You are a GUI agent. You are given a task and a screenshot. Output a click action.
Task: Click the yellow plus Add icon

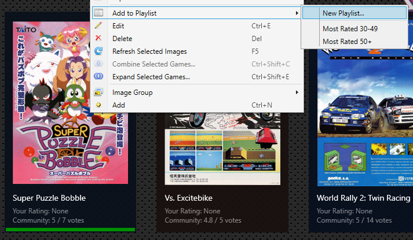click(98, 105)
